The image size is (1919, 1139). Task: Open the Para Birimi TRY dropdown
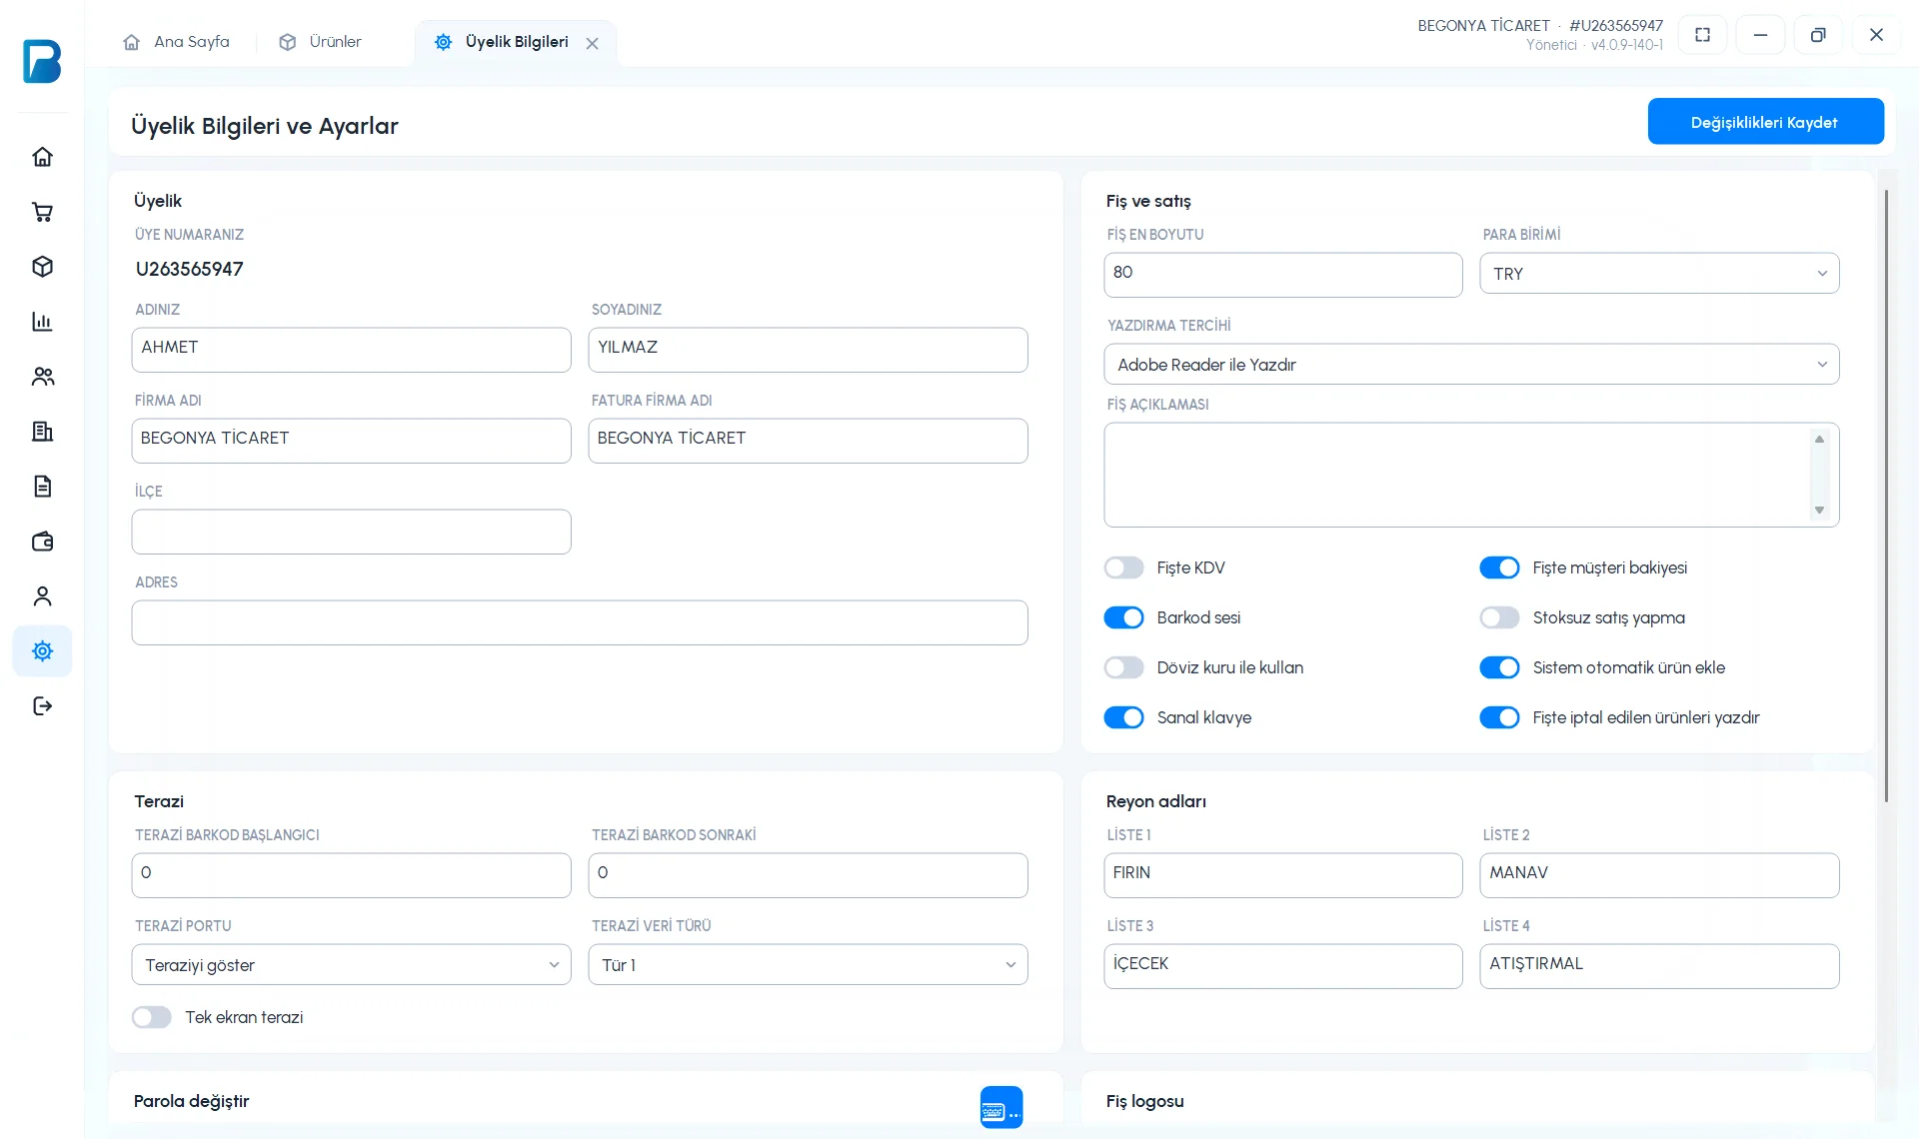pyautogui.click(x=1659, y=274)
